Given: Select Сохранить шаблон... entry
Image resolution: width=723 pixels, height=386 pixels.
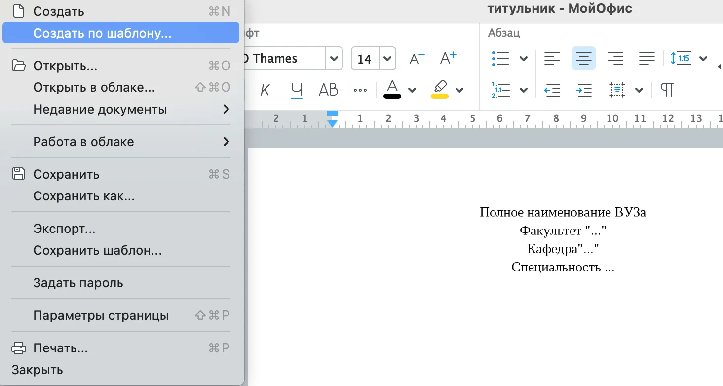Looking at the screenshot, I should [x=121, y=250].
